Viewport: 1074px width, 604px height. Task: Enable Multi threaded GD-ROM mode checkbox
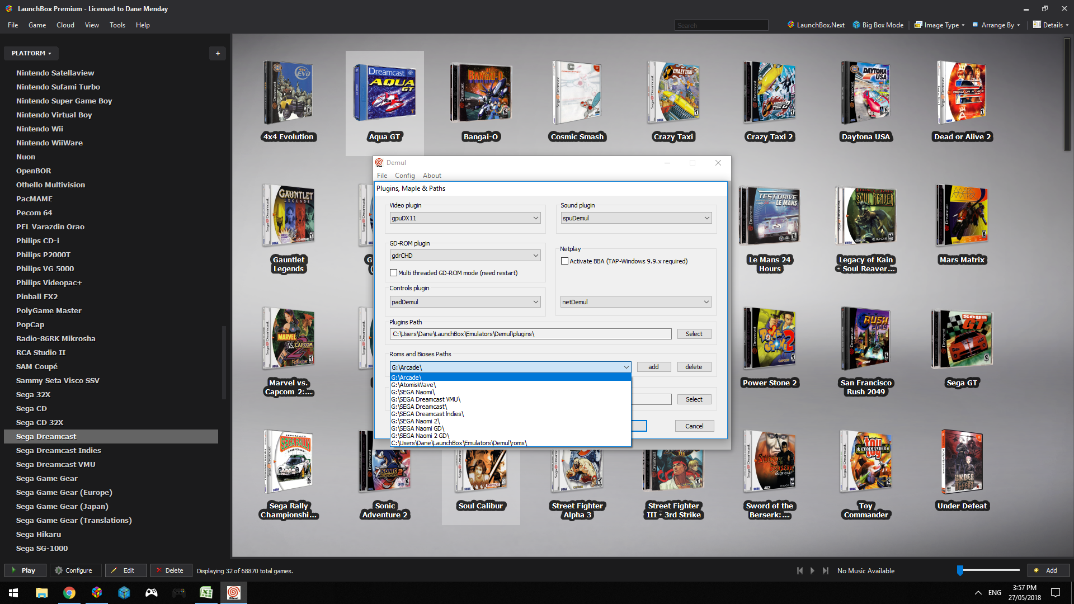pyautogui.click(x=393, y=273)
